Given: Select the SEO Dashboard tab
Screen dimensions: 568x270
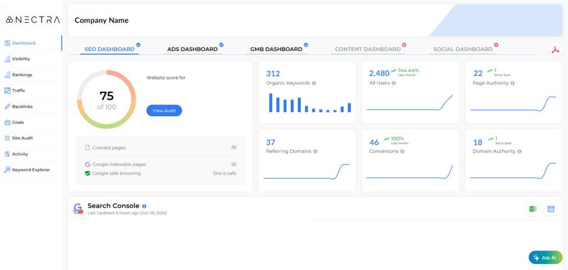Looking at the screenshot, I should click(x=109, y=49).
